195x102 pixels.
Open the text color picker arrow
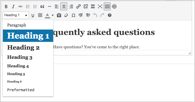(x=53, y=15)
